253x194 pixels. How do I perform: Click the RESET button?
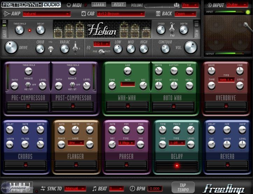(x=119, y=5)
